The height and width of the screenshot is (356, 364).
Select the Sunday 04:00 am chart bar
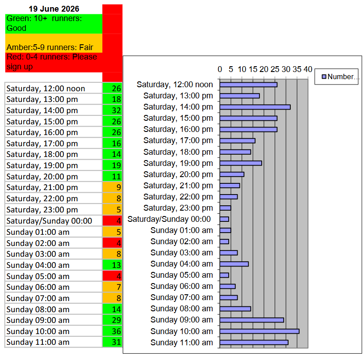(234, 264)
